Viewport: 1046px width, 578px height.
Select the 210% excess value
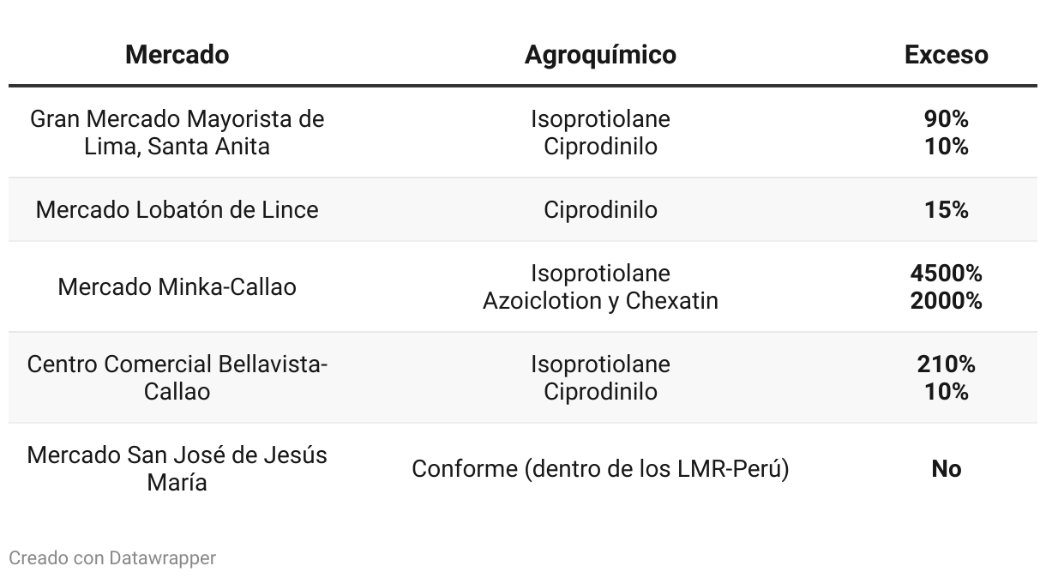click(946, 364)
